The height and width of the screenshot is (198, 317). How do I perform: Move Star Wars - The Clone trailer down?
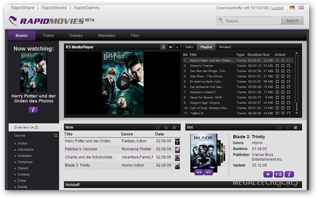tap(283, 76)
